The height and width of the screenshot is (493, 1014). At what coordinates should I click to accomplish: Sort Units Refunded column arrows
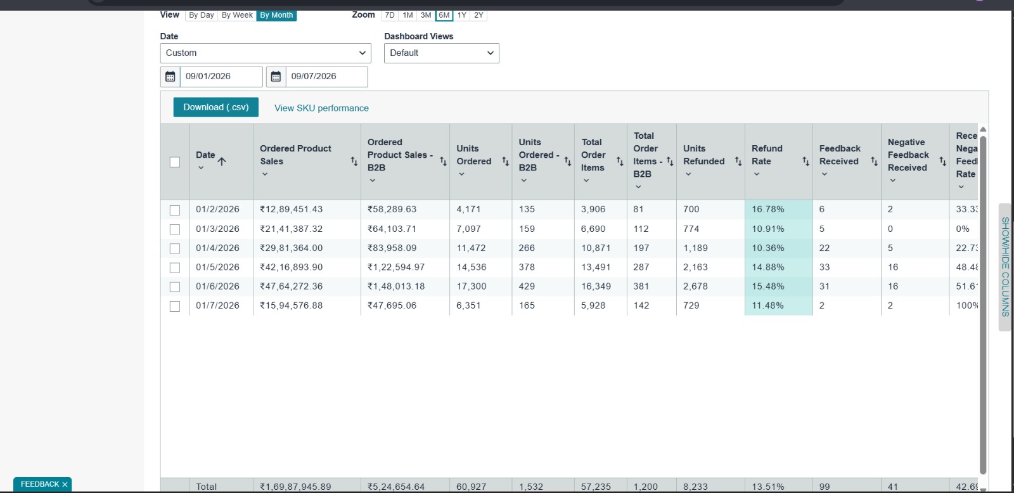point(738,162)
